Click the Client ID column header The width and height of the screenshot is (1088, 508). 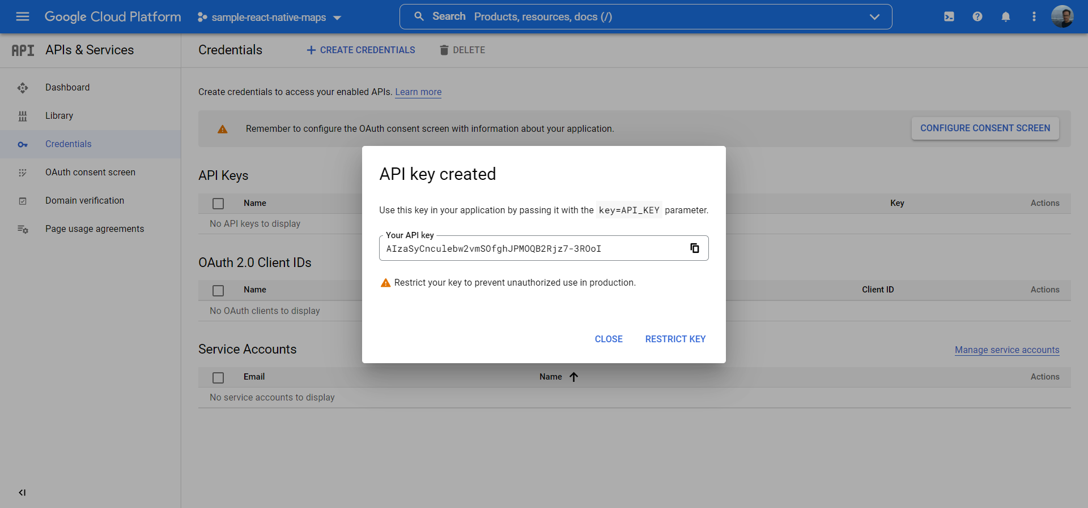(878, 290)
